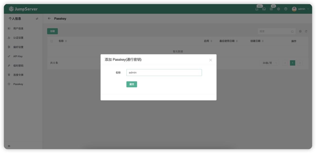Sort by 创建日期 using its arrows
Image resolution: width=316 pixels, height=153 pixels.
(x=263, y=41)
